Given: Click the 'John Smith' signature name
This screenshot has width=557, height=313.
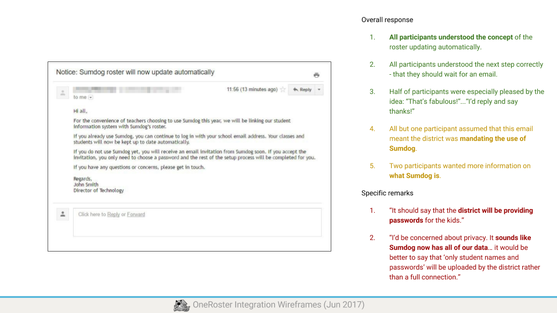Looking at the screenshot, I should coord(86,184).
